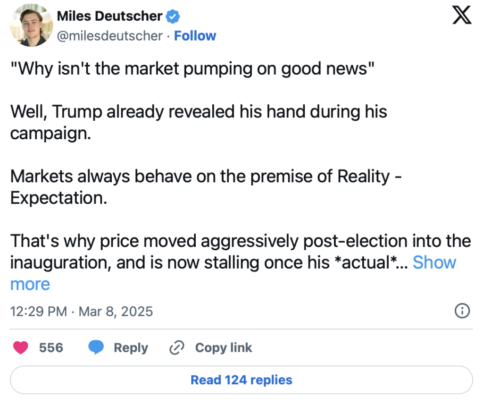Click the chain link icon

pos(176,348)
